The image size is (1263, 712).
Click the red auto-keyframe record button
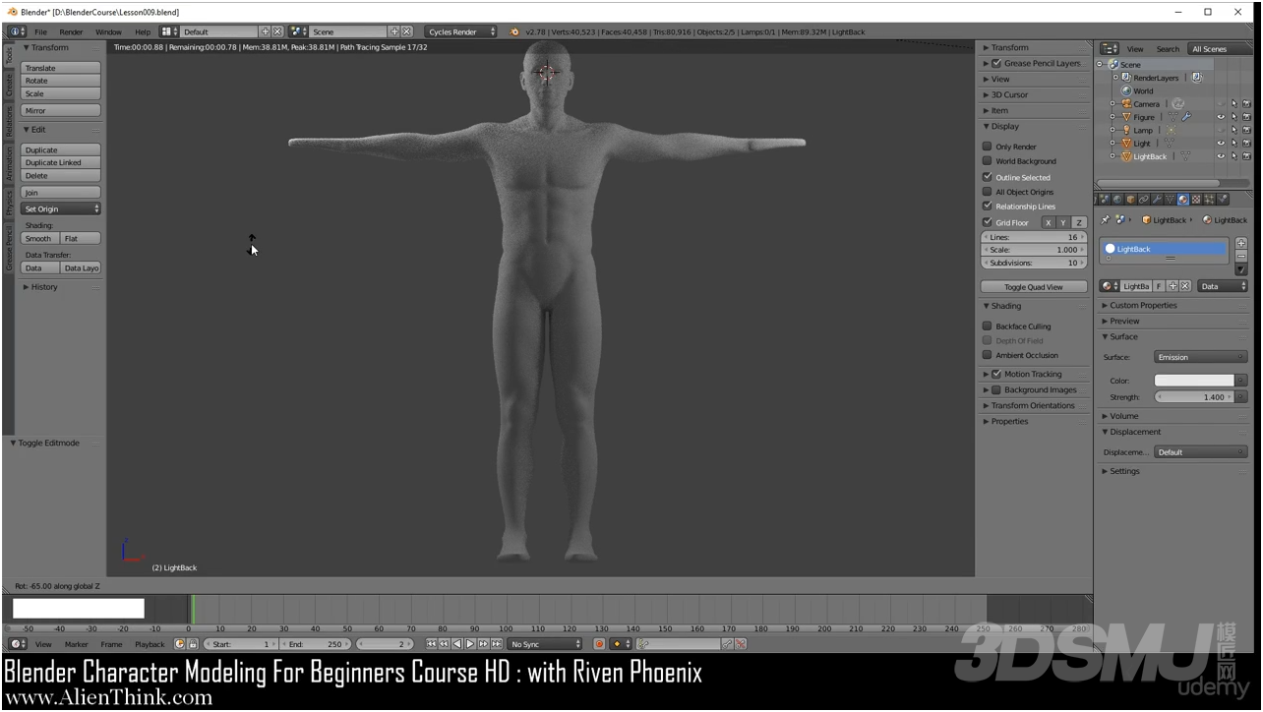599,644
